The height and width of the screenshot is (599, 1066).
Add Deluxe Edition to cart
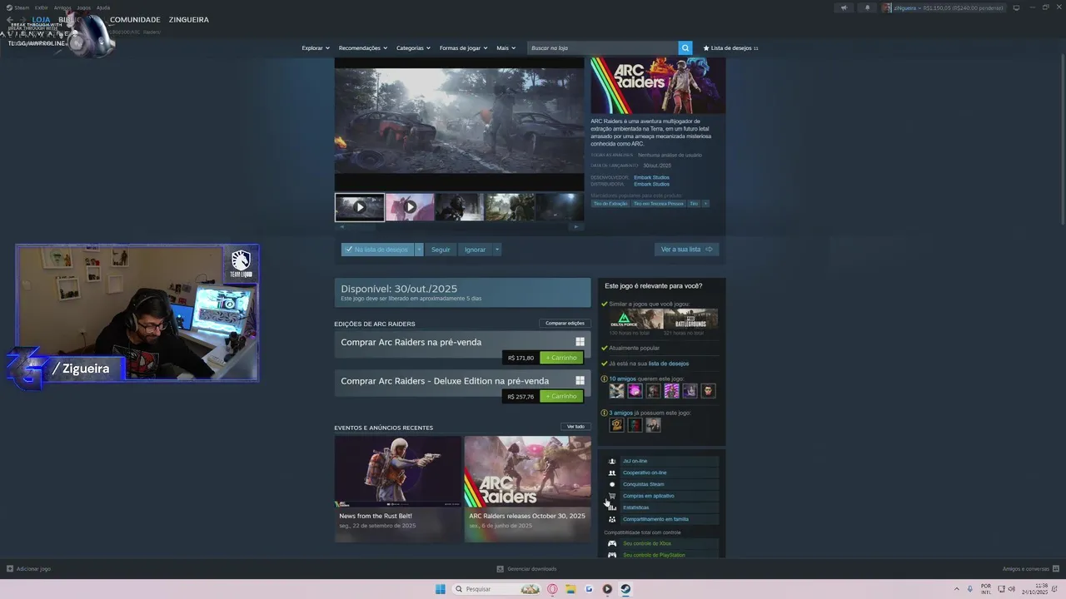tap(561, 397)
